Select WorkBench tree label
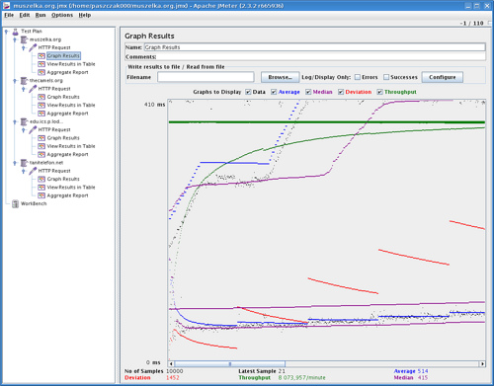This screenshot has width=494, height=386. pos(34,203)
